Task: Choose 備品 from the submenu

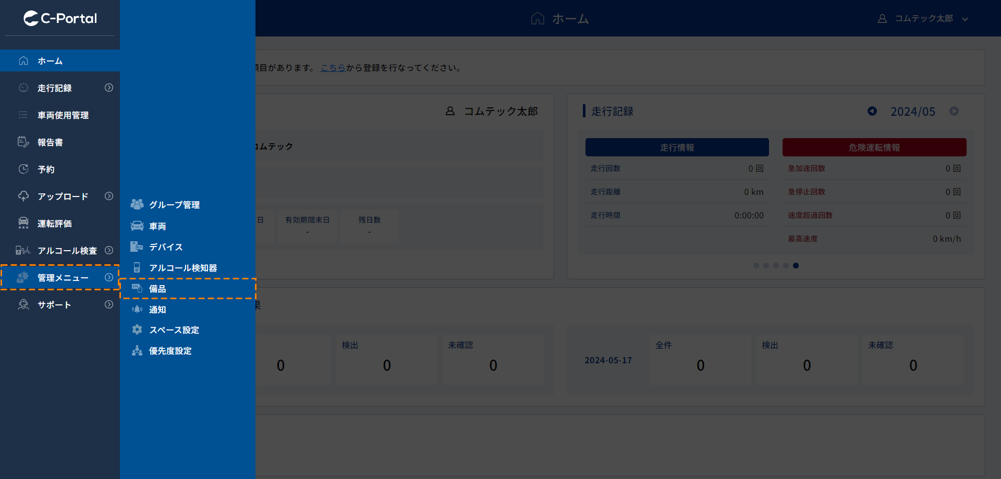Action: pos(188,288)
